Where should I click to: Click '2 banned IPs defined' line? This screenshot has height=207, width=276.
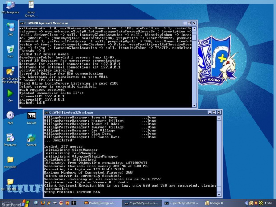tap(41, 80)
